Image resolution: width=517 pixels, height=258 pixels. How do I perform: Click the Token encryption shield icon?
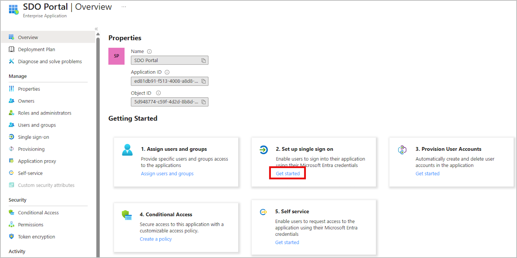point(11,237)
